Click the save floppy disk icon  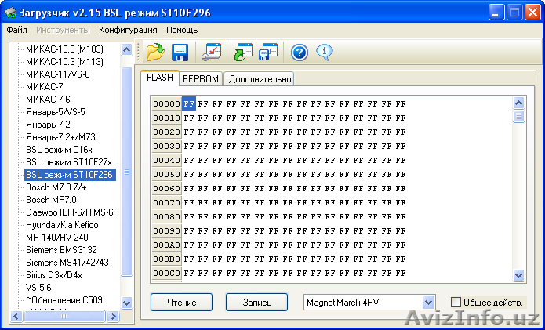[x=180, y=52]
